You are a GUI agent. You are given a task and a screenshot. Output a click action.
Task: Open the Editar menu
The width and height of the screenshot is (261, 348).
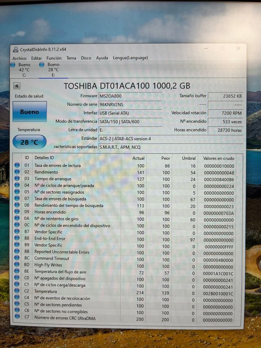click(x=36, y=58)
